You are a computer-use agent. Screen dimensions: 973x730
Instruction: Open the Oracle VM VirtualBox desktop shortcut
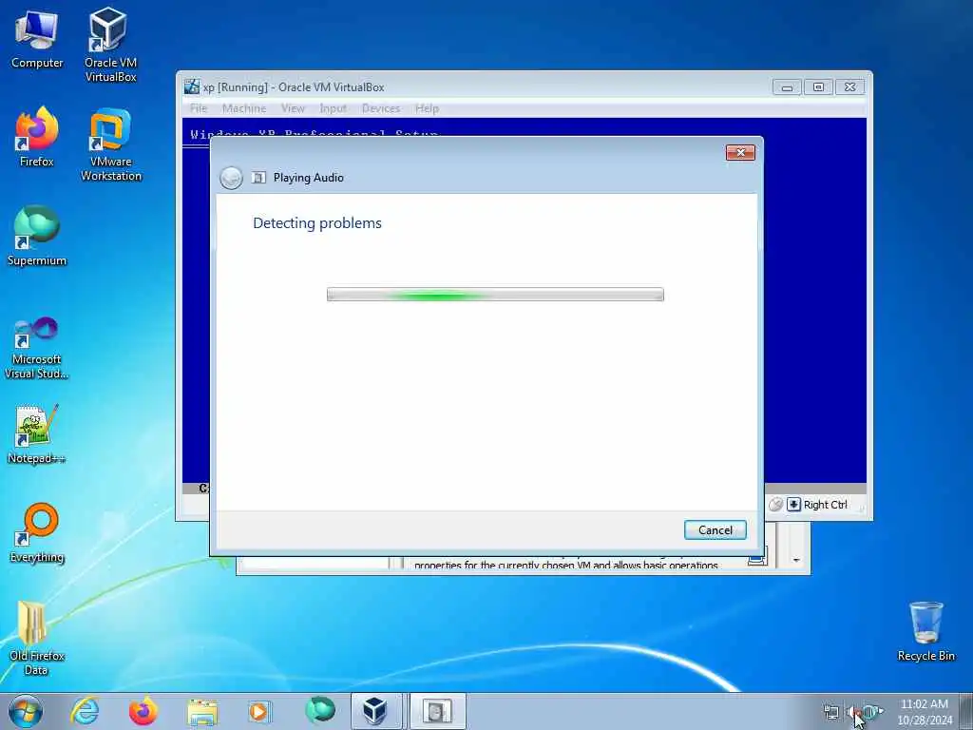[110, 45]
